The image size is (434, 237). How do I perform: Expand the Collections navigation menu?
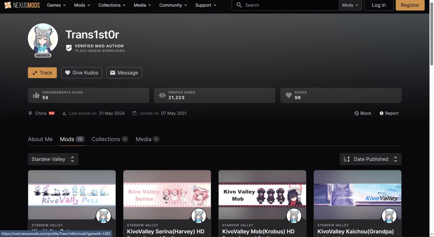point(112,5)
